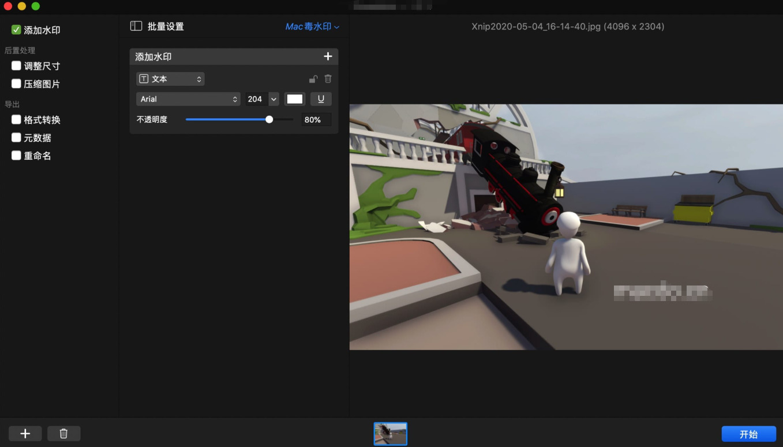
Task: Click the 批量设置 heading text
Action: [166, 27]
